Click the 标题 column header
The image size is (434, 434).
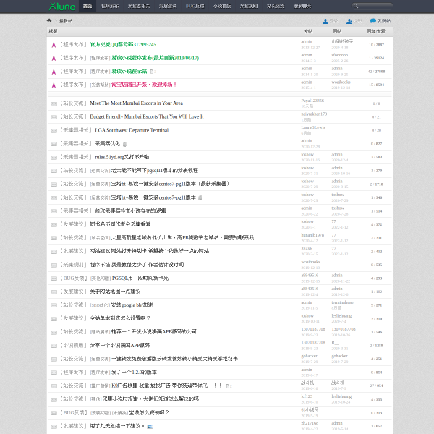tap(53, 31)
